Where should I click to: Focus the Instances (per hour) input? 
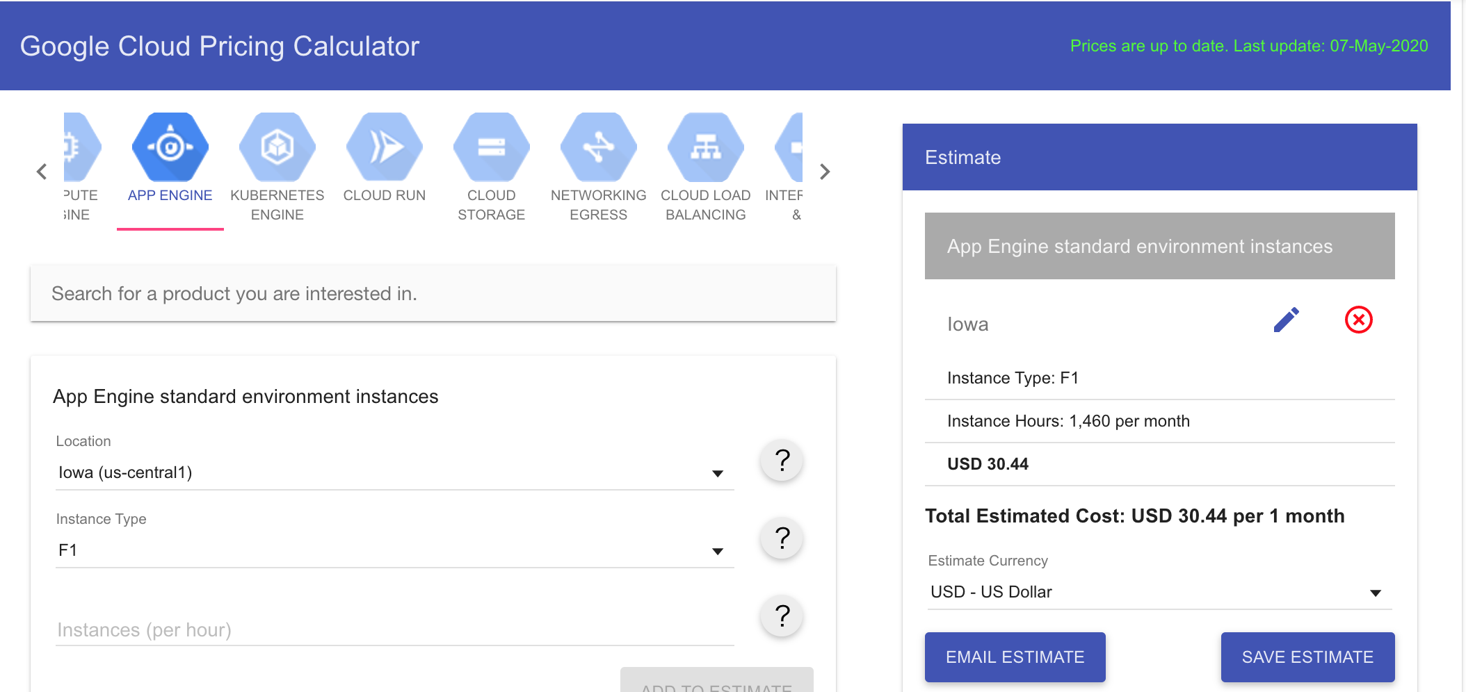point(395,629)
